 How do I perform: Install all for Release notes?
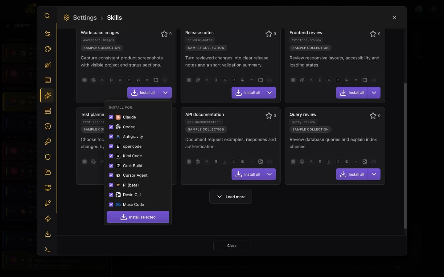point(248,93)
